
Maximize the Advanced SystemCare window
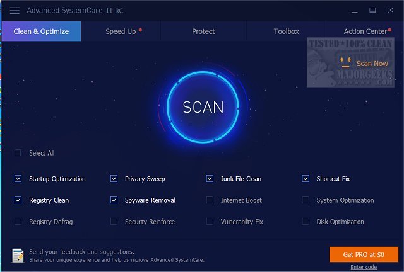pos(372,10)
